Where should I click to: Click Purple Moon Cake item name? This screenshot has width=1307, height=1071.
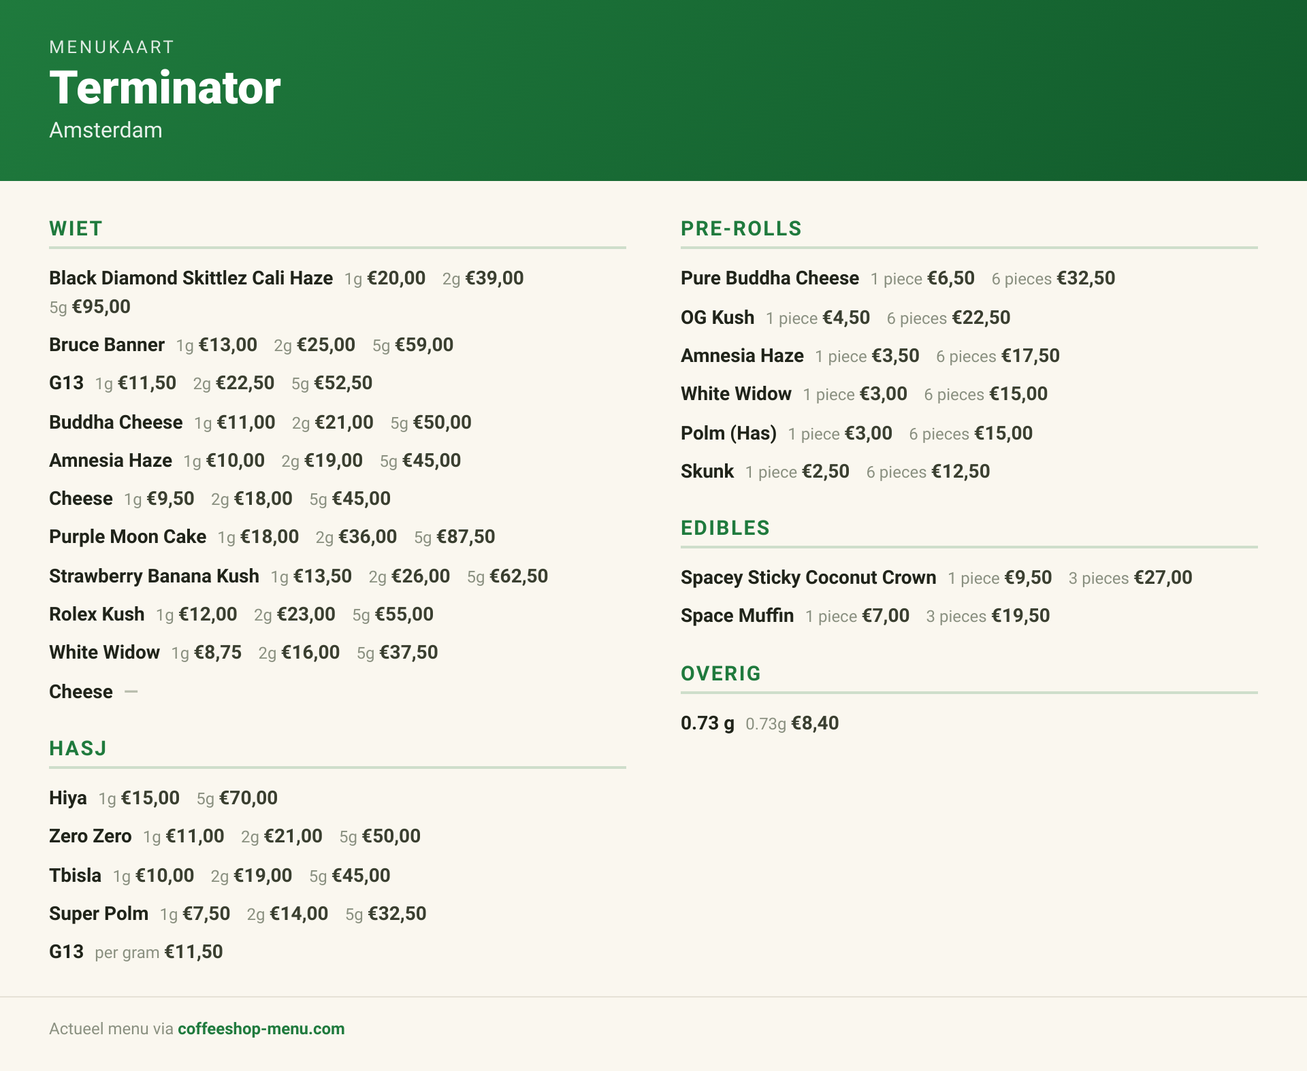[127, 536]
